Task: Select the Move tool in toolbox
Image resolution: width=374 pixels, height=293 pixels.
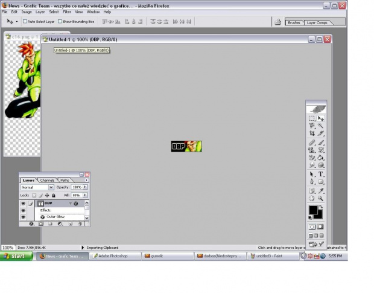Action: pyautogui.click(x=321, y=118)
